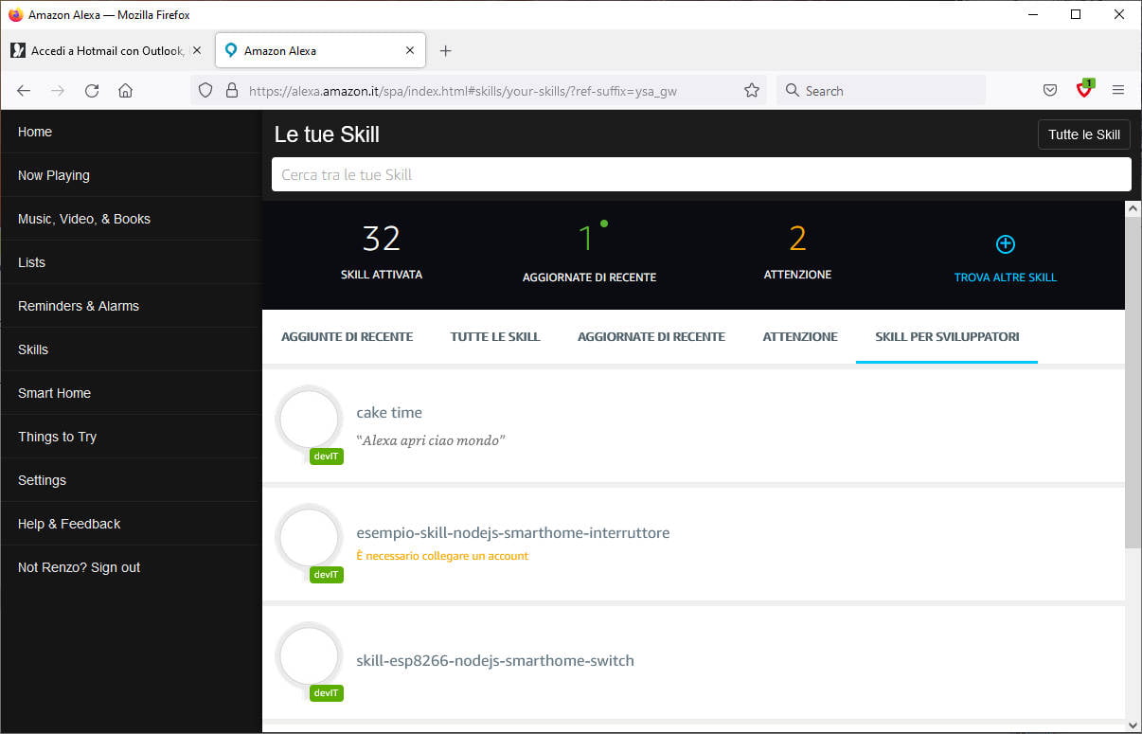Bookmark the page using the star icon
The image size is (1142, 734).
(751, 90)
